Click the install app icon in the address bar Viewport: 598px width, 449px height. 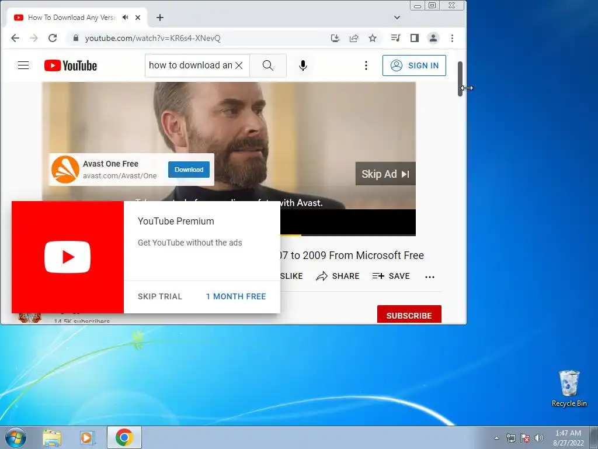(335, 38)
